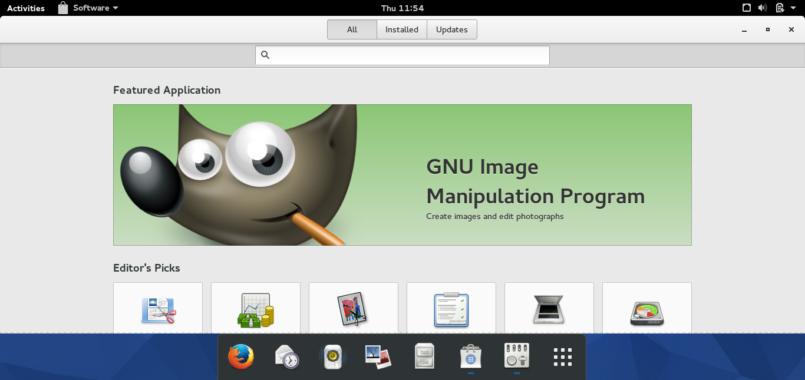Click the search magnifier icon
Screen dimensions: 805x380
[265, 55]
